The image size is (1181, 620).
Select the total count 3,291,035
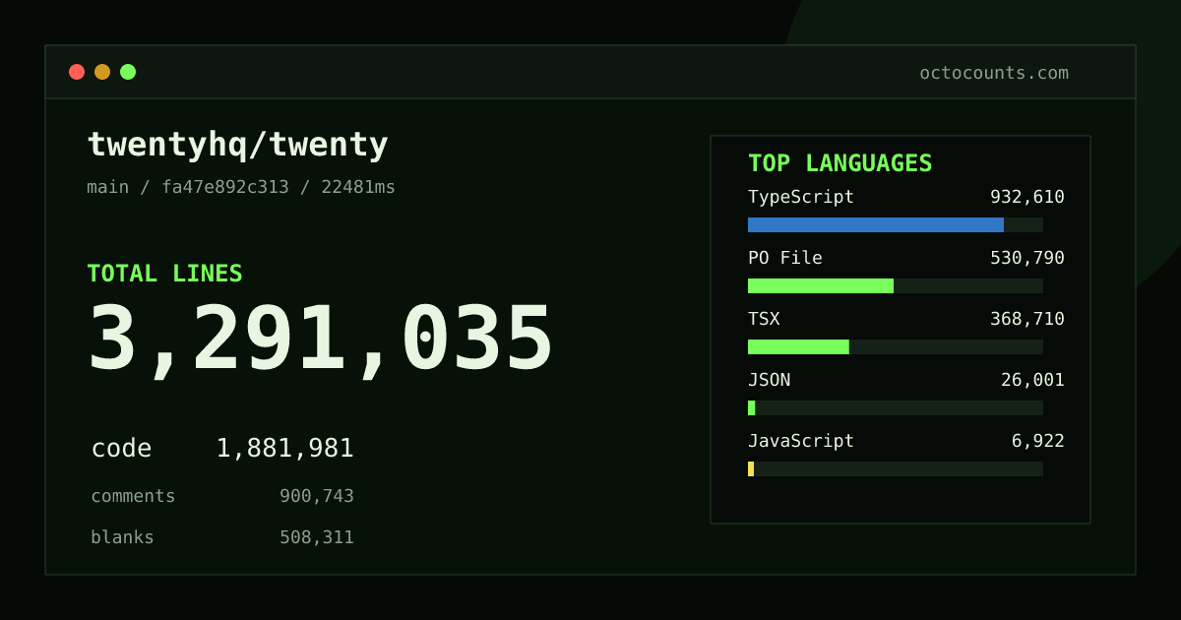click(x=321, y=338)
